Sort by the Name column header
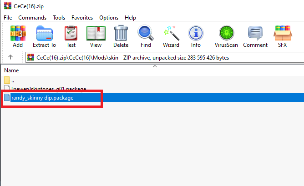 tap(11, 70)
